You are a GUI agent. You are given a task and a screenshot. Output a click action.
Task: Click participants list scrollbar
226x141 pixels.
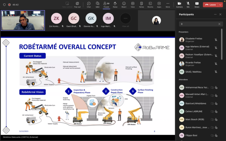pyautogui.click(x=222, y=44)
